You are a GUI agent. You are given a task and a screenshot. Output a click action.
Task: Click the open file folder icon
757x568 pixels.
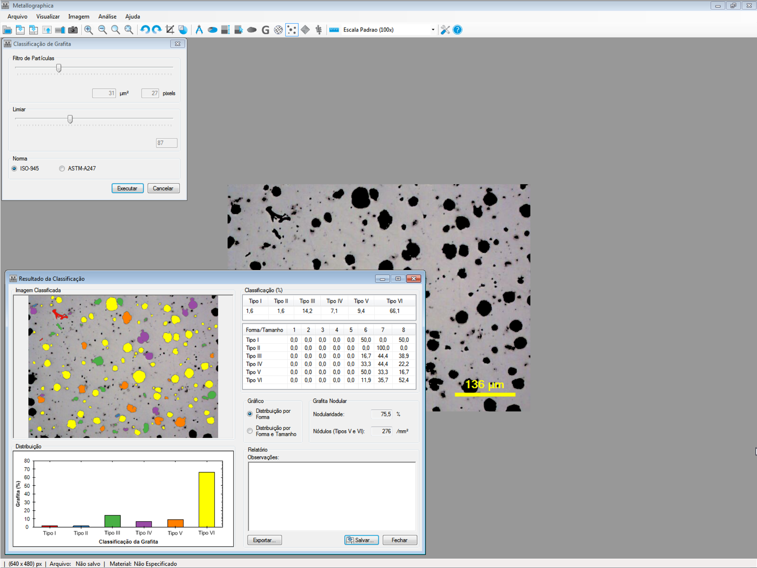(x=7, y=30)
